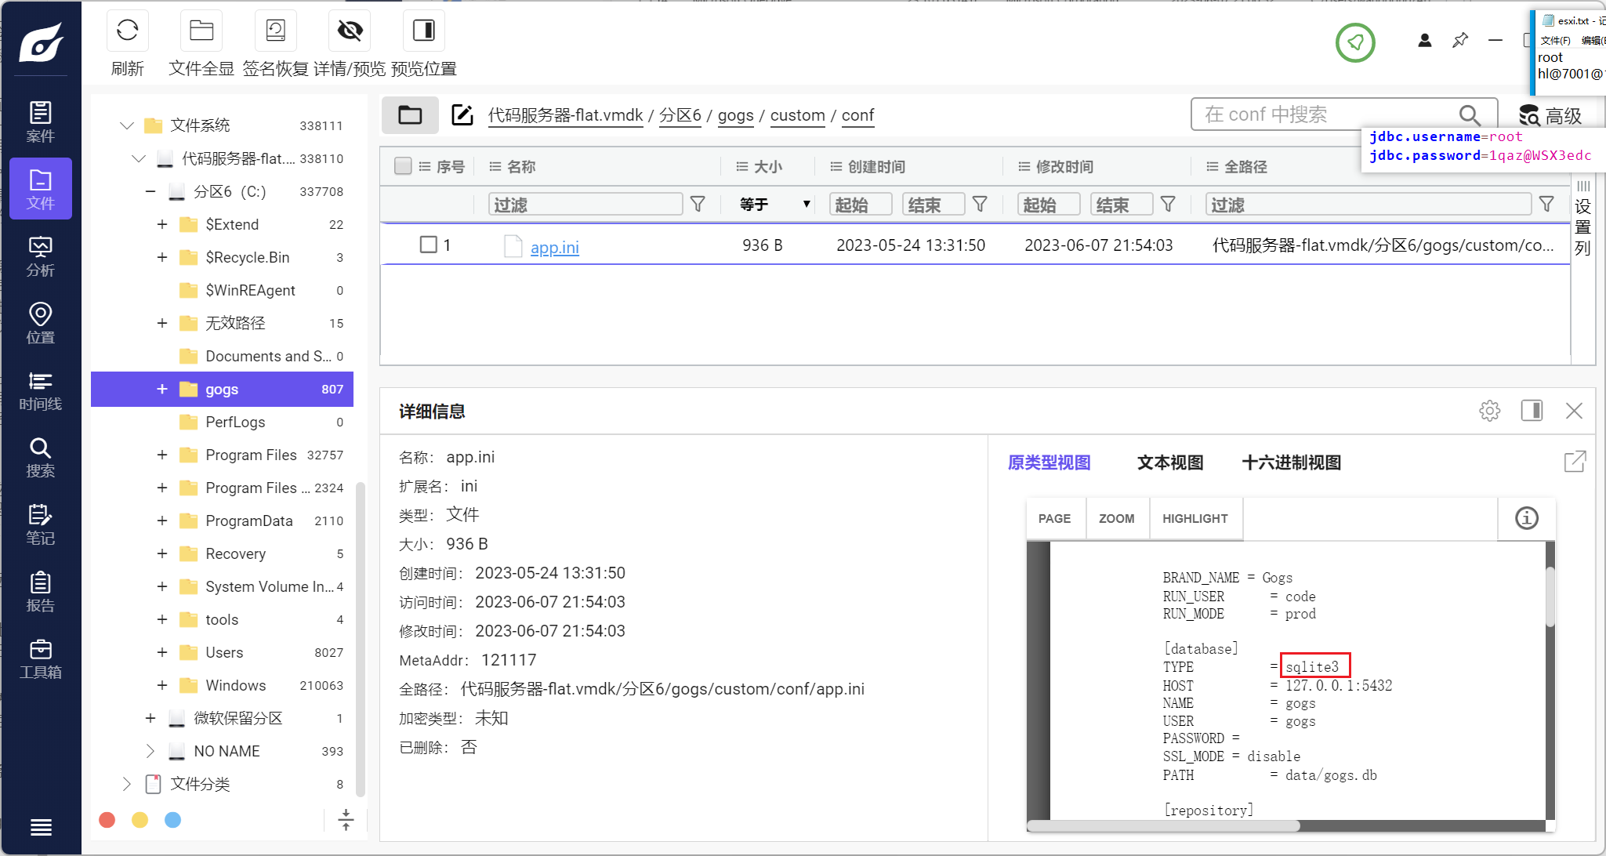Click the 文件全显 folder icon
1606x856 pixels.
[x=201, y=31]
